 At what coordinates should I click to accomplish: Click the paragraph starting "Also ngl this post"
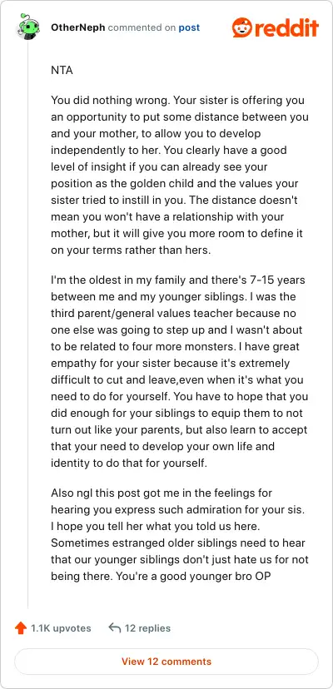(x=180, y=534)
